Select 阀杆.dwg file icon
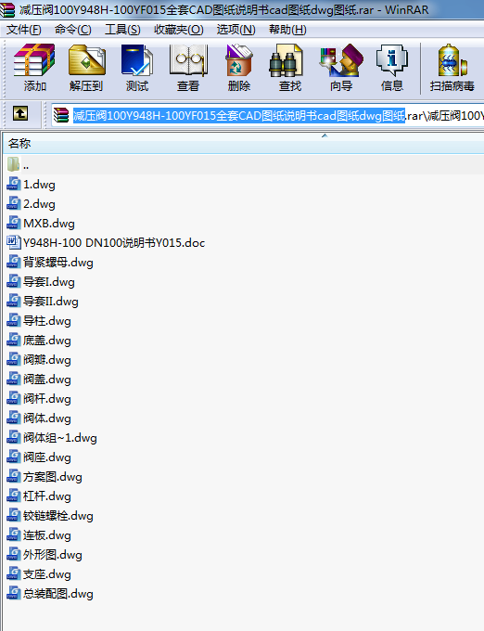The width and height of the screenshot is (484, 631). [14, 398]
